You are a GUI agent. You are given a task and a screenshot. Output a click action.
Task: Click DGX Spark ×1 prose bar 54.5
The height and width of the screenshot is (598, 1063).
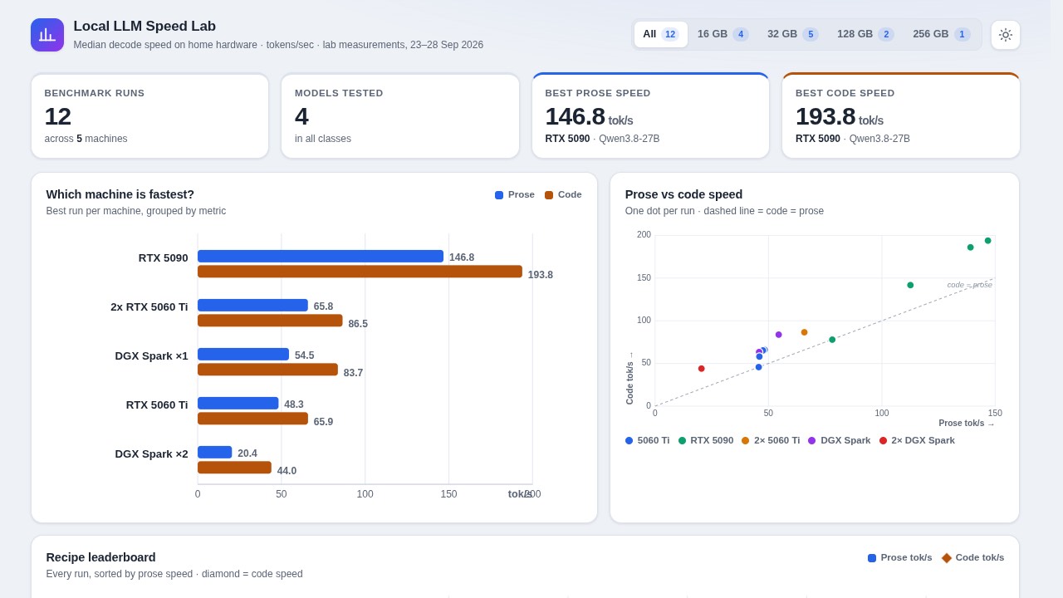coord(243,354)
